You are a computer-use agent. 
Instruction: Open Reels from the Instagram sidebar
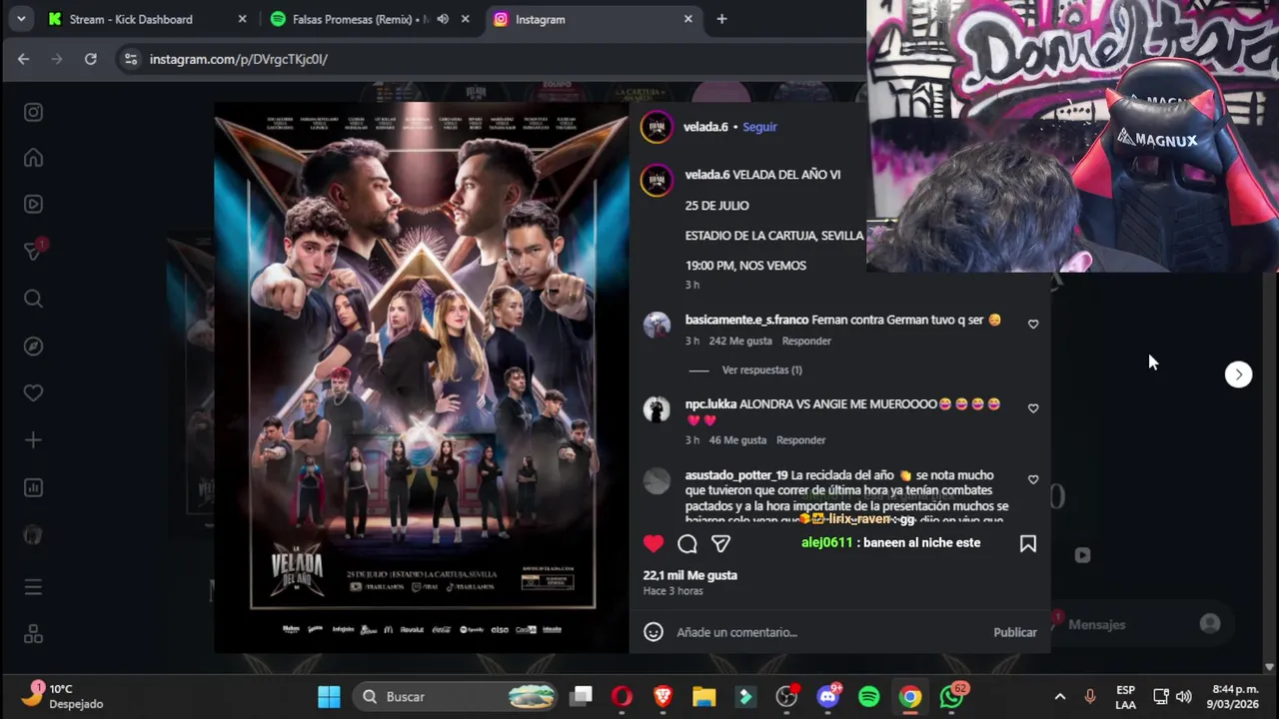click(33, 205)
